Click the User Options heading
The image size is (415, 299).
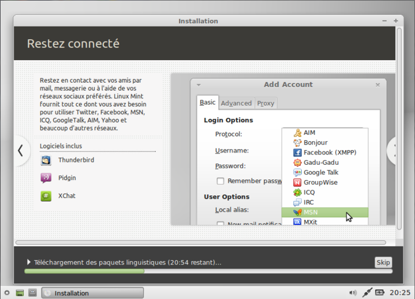click(226, 197)
